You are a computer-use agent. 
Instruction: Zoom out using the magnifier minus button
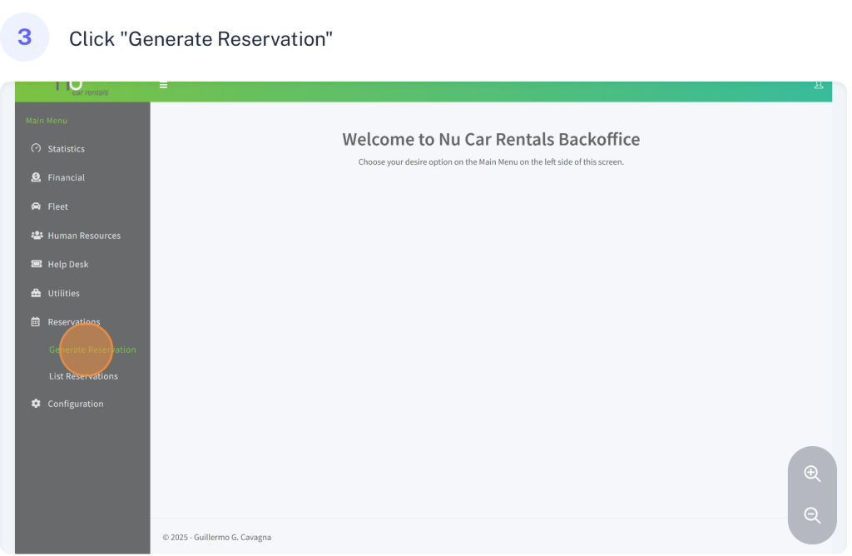[812, 515]
